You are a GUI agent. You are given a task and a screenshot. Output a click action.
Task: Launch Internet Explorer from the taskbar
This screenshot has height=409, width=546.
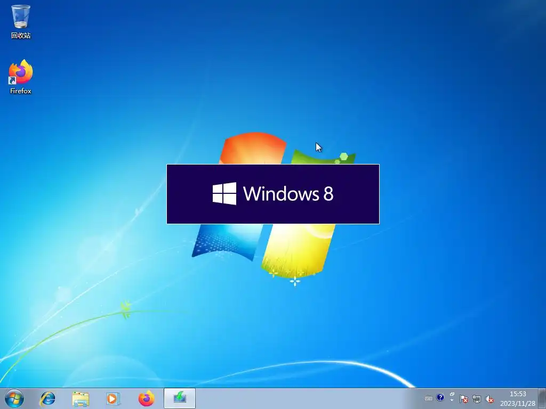[47, 398]
